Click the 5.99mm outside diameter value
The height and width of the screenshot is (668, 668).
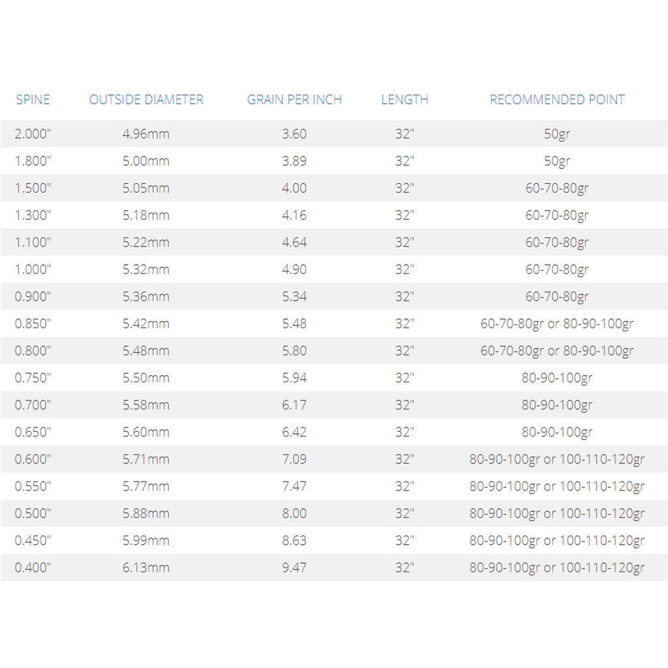click(146, 541)
